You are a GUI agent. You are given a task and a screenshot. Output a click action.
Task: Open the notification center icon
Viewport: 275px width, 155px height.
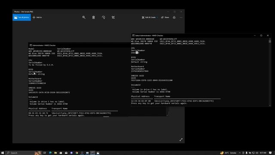(270, 153)
